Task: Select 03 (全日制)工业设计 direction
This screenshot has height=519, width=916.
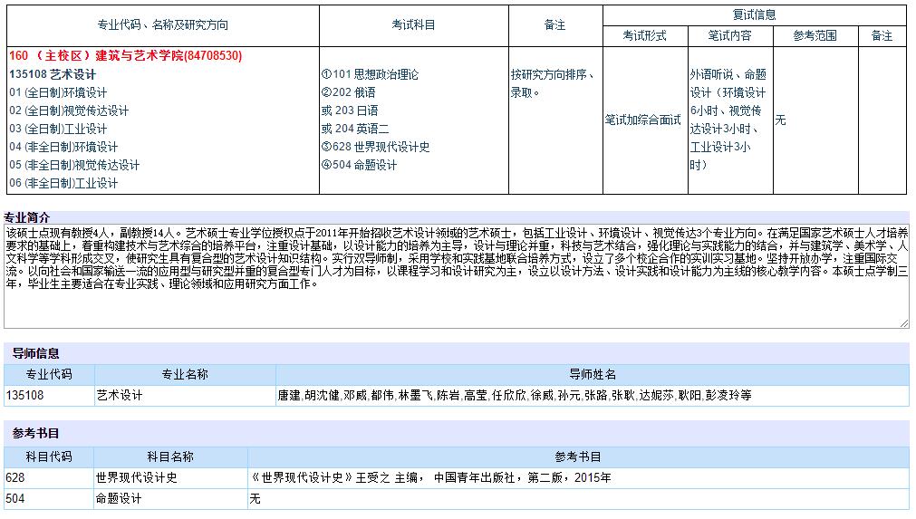Action: 58,129
